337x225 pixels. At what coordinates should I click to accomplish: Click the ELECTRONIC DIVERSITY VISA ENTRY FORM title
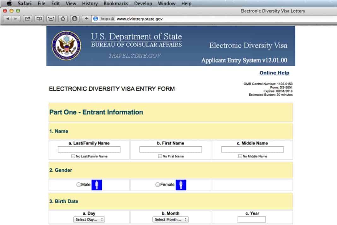[112, 89]
